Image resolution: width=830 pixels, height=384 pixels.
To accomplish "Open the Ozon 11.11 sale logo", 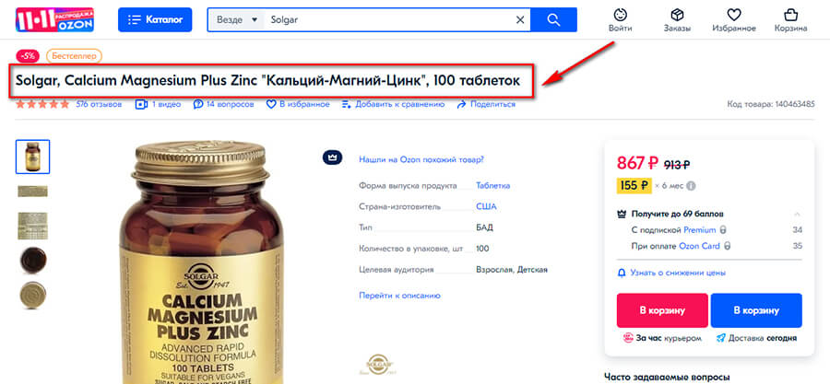I will 55,19.
